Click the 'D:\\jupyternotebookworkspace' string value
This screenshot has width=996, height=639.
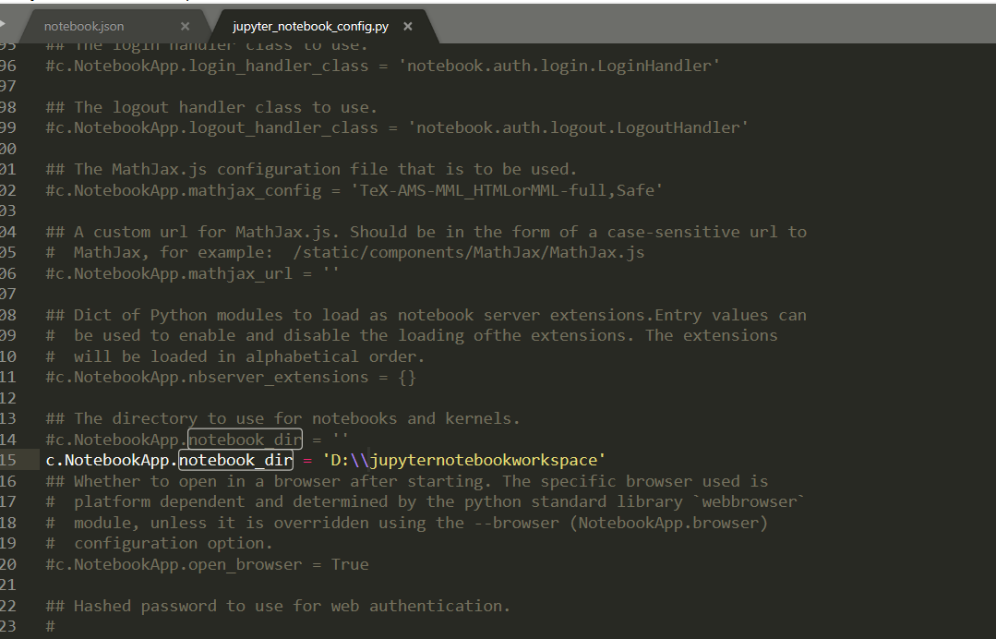464,460
